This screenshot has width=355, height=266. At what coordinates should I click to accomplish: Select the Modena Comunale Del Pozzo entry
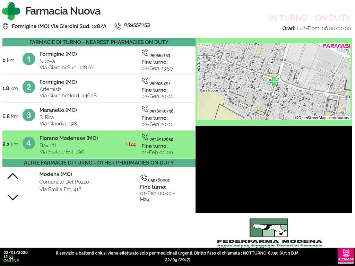point(64,182)
